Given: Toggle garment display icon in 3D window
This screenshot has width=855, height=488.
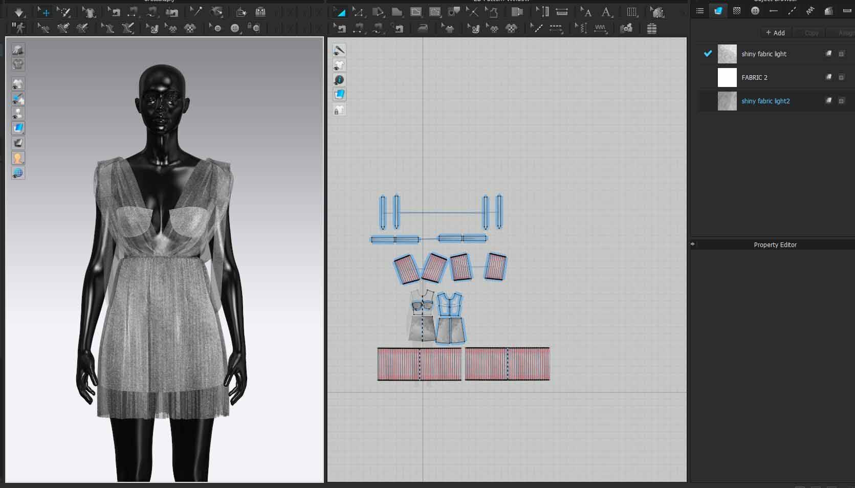Looking at the screenshot, I should 18,84.
